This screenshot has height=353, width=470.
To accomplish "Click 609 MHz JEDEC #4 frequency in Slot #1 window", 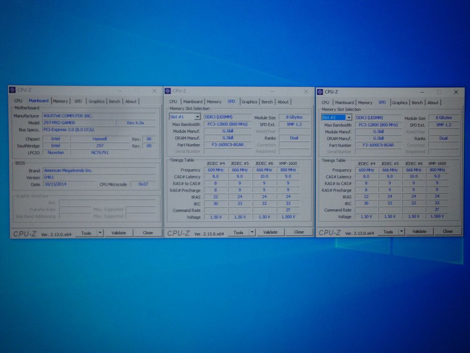I will click(x=216, y=170).
